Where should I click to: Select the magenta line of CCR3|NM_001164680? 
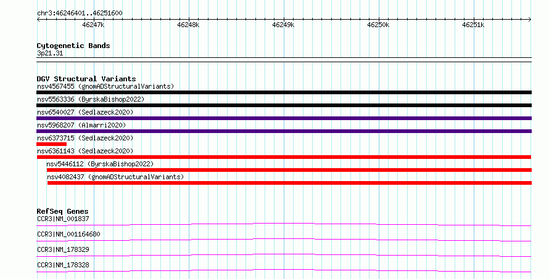point(284,240)
